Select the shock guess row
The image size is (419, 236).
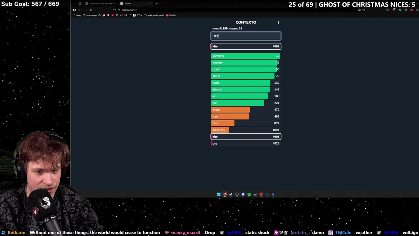pos(246,109)
